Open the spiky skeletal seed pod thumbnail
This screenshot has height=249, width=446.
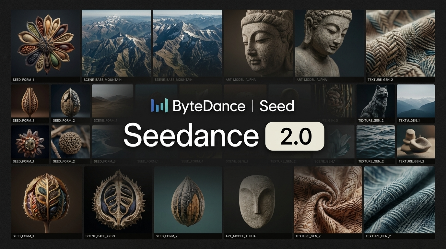click(x=118, y=200)
